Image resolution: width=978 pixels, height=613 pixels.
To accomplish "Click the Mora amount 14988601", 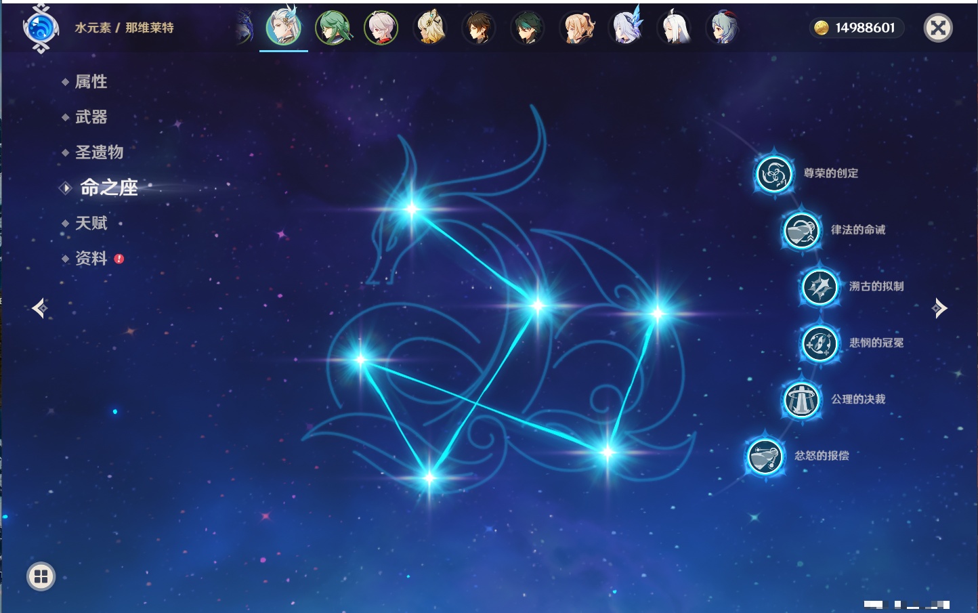I will click(865, 28).
